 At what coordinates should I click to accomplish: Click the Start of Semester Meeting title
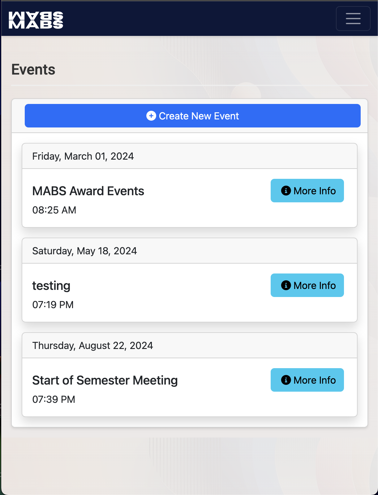click(105, 381)
